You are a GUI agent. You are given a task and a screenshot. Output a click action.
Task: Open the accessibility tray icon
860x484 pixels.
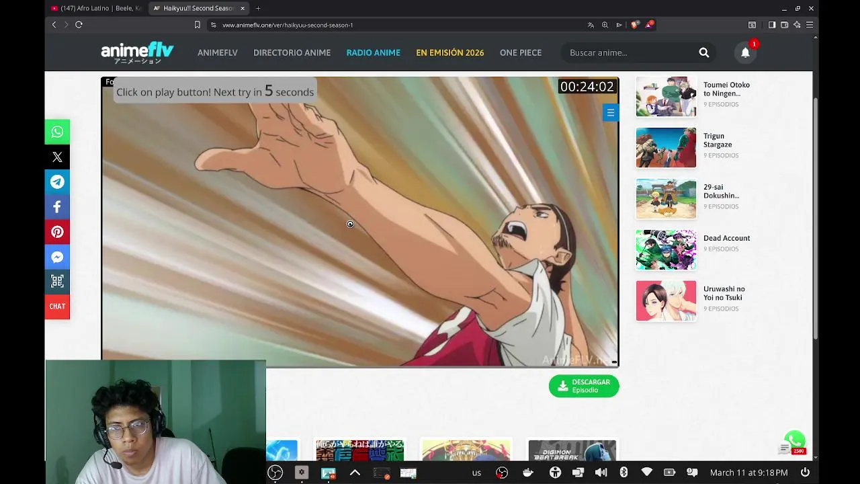[x=555, y=473]
